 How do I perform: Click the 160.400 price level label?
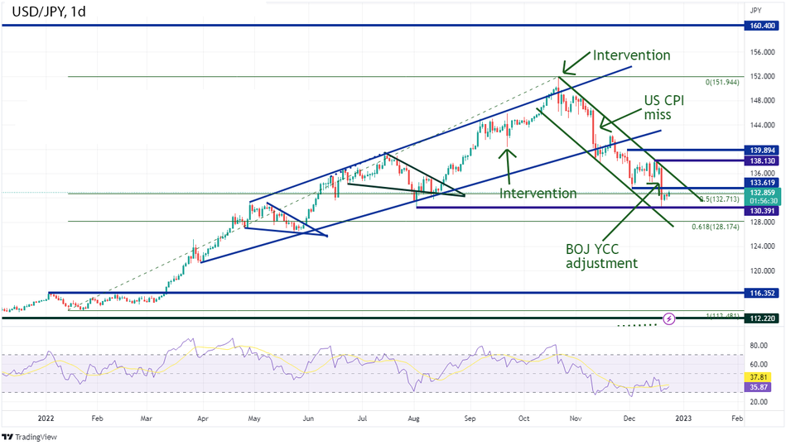pos(762,26)
